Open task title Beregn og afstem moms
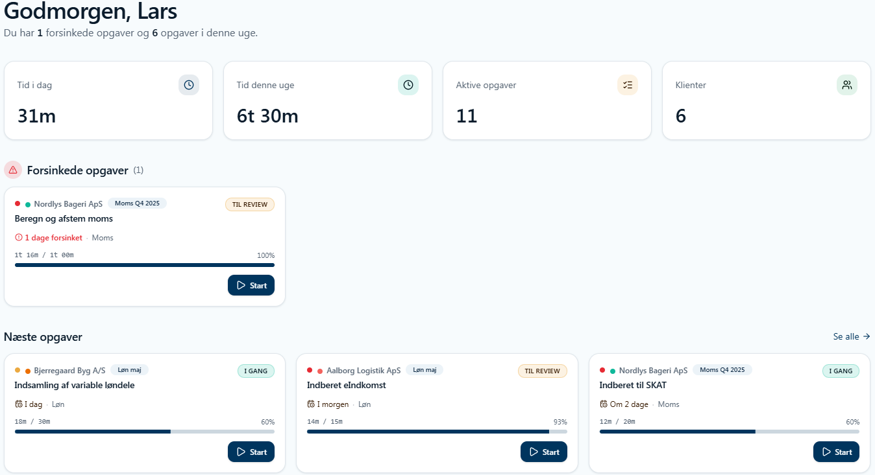This screenshot has height=475, width=875. tap(64, 219)
